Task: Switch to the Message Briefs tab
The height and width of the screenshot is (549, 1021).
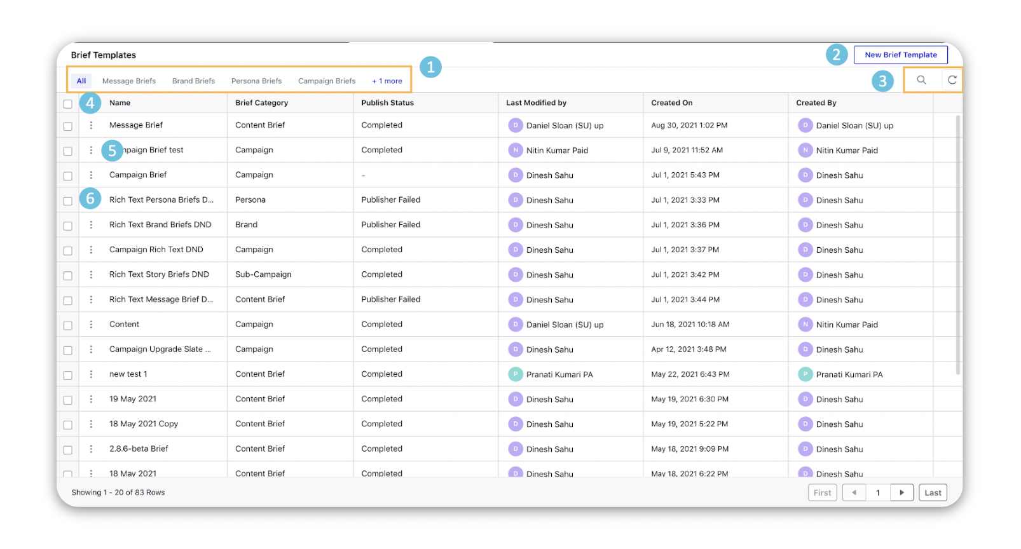Action: pos(129,81)
